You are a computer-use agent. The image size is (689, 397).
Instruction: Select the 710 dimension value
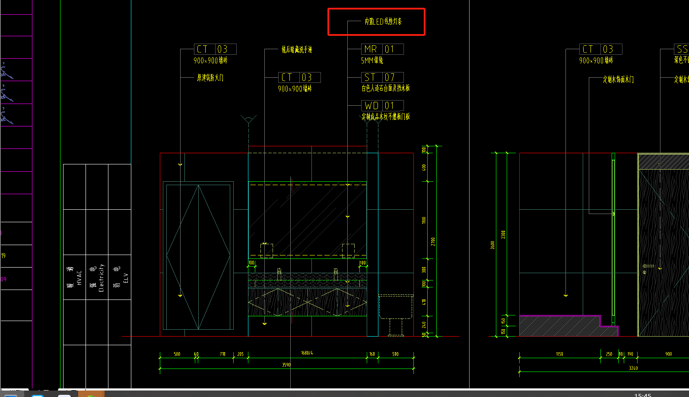click(x=222, y=354)
